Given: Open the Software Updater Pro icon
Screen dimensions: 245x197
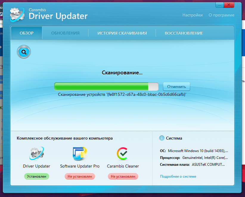Looking at the screenshot, I should [x=80, y=154].
